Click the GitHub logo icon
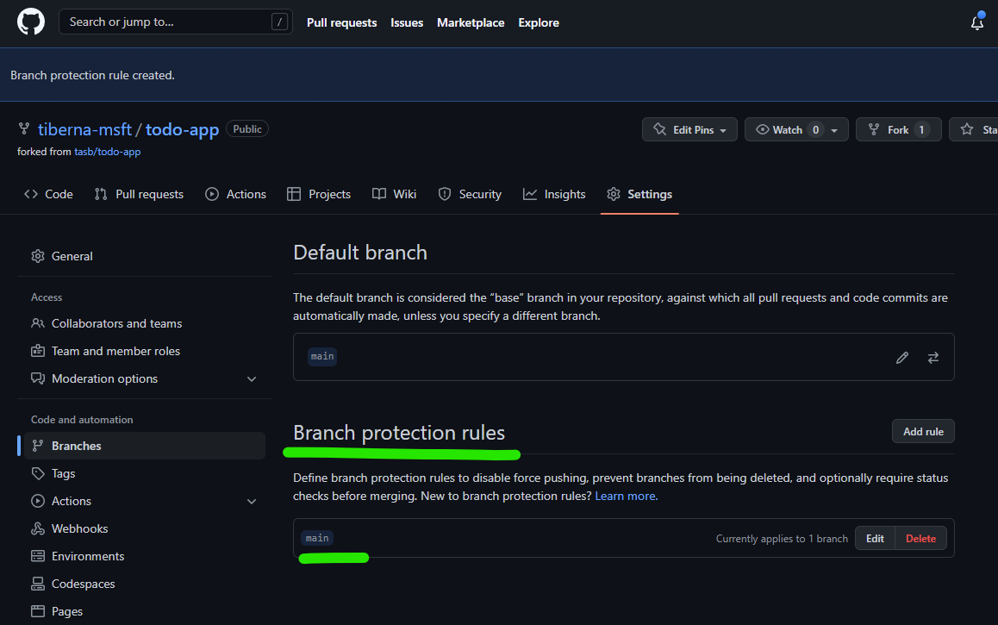The image size is (998, 625). (x=31, y=22)
